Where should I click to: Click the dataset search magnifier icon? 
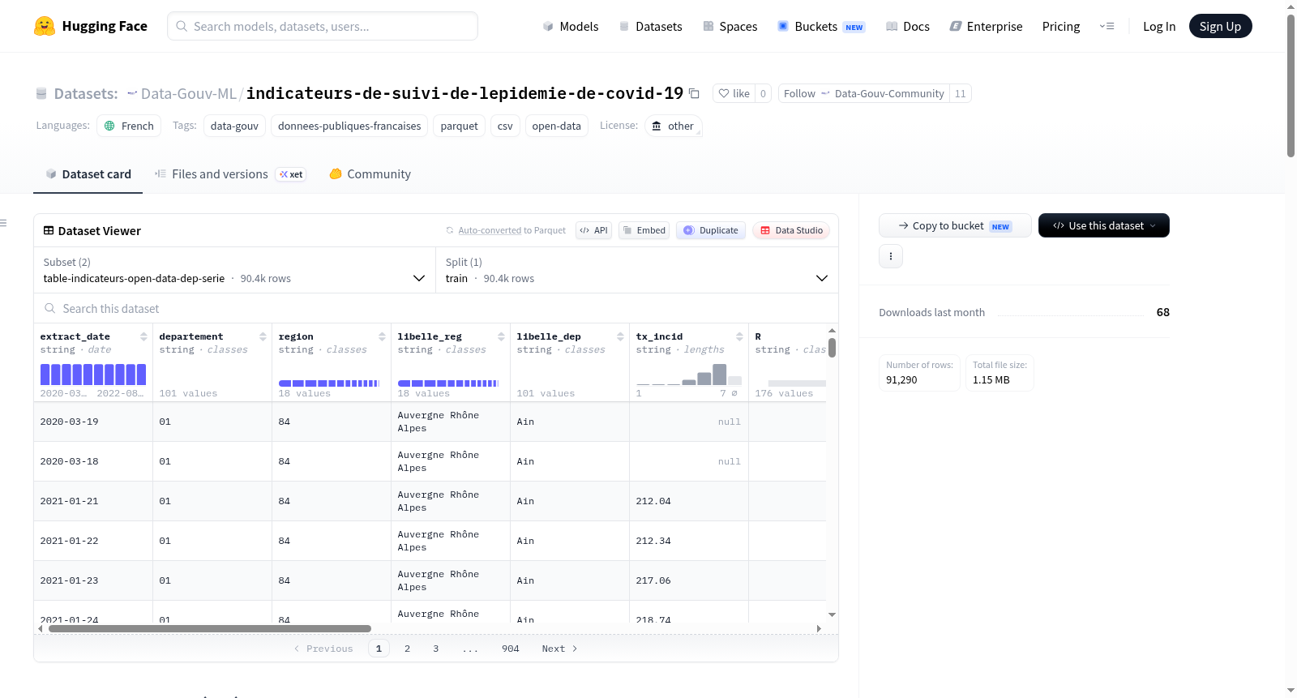[50, 308]
